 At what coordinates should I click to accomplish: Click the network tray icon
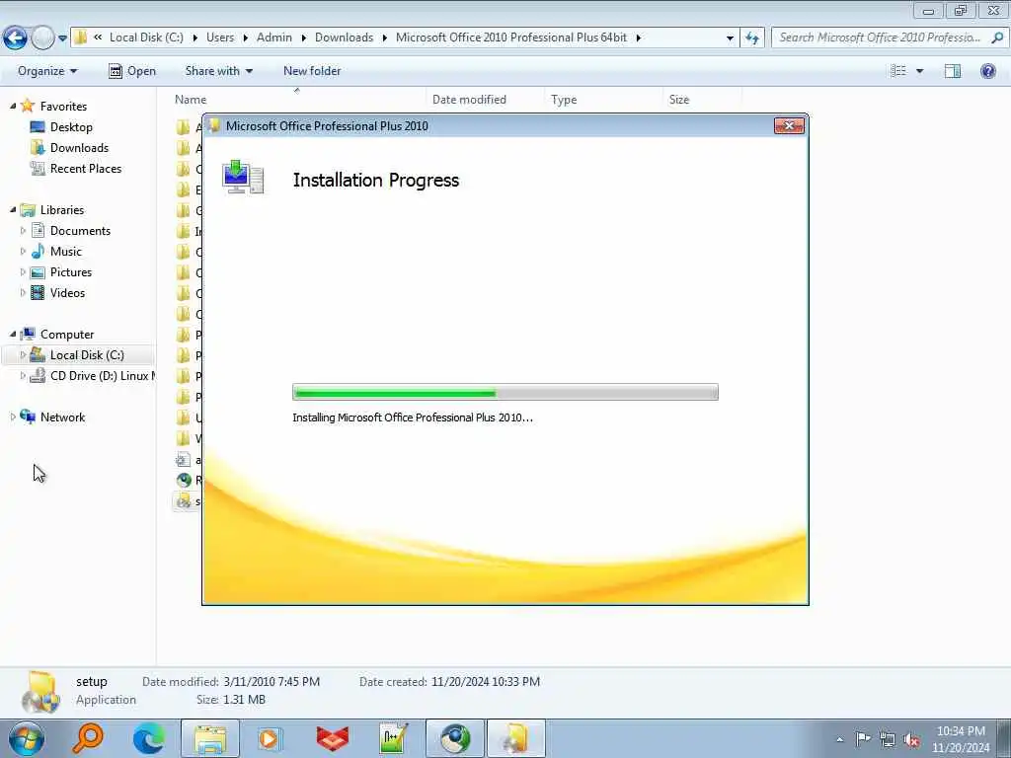[x=888, y=739]
